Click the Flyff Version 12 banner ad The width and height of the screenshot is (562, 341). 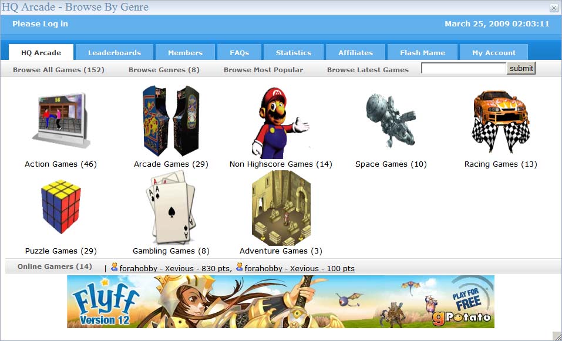280,302
